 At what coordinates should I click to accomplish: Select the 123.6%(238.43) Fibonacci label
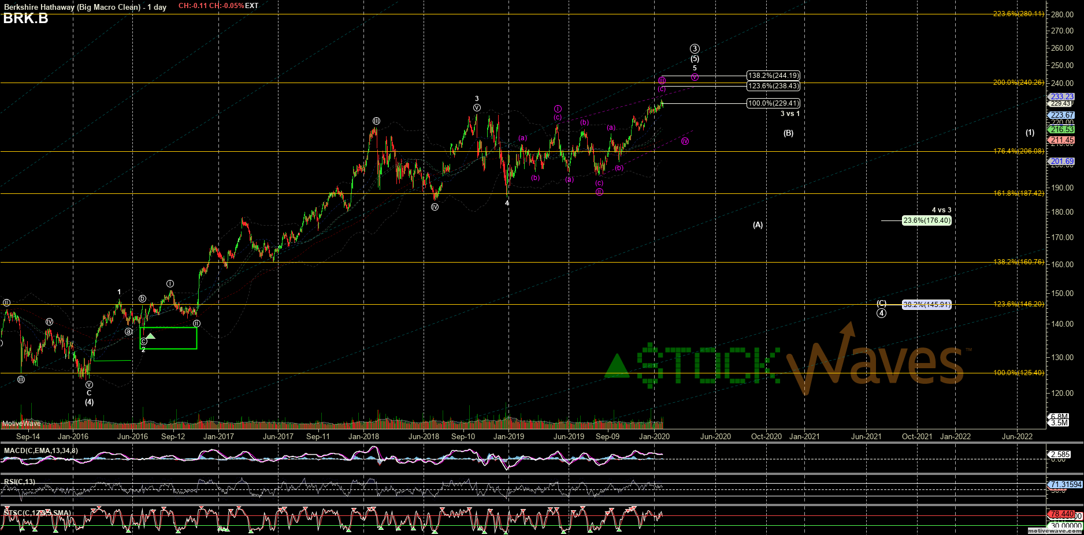pos(774,86)
